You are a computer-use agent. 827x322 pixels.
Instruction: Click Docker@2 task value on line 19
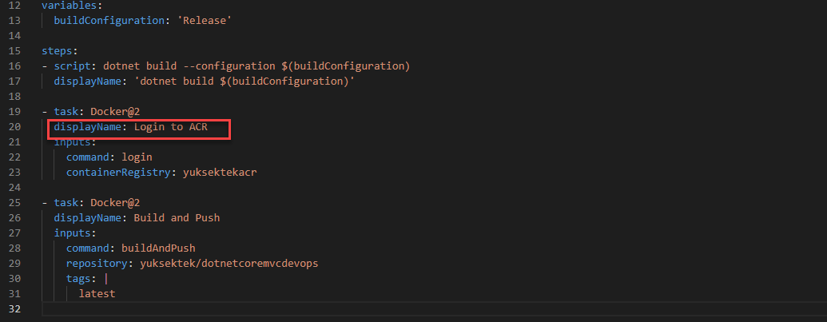pyautogui.click(x=115, y=112)
